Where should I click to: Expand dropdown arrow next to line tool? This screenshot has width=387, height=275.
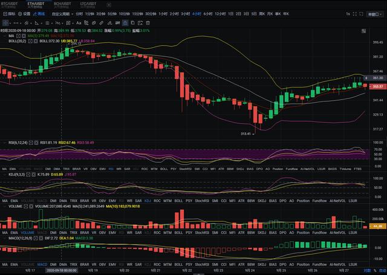tap(21, 24)
